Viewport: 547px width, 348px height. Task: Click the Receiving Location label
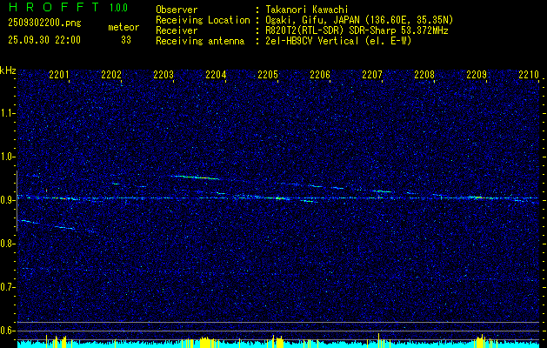[x=203, y=20]
